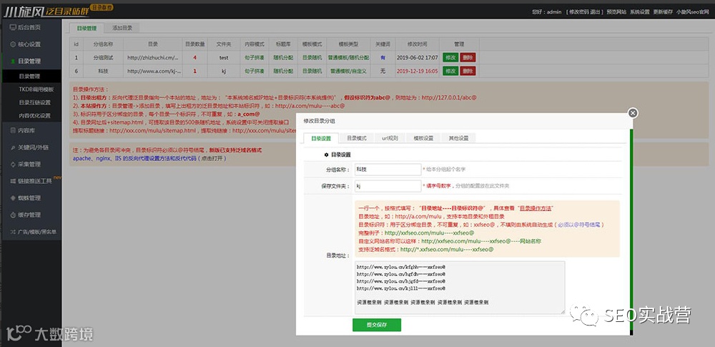Image resolution: width=715 pixels, height=347 pixels.
Task: Click the timer icon beside 缓存管理
Action: point(13,215)
